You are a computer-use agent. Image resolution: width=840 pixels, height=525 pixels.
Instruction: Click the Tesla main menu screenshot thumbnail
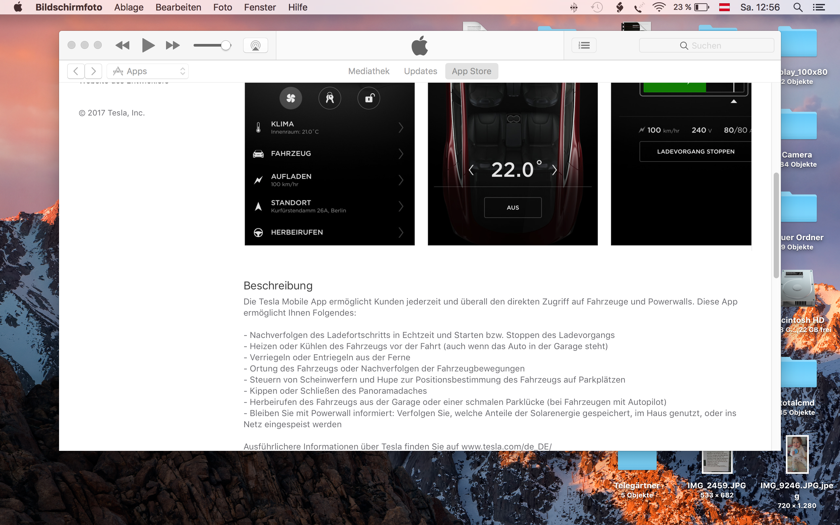pyautogui.click(x=329, y=164)
